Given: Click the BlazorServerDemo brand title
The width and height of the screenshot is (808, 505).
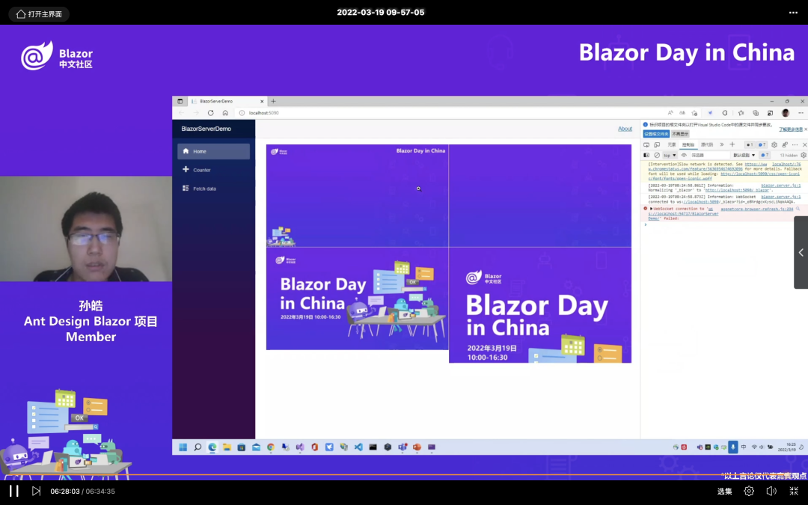Looking at the screenshot, I should pyautogui.click(x=206, y=129).
